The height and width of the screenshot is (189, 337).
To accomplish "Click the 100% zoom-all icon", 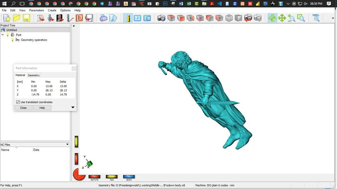I will pos(316,18).
